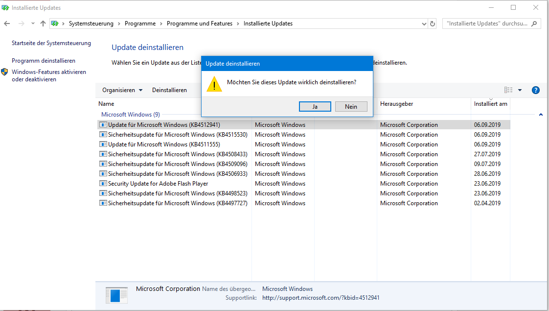This screenshot has width=549, height=311.
Task: Click the icon of KB4511555 update
Action: point(103,144)
